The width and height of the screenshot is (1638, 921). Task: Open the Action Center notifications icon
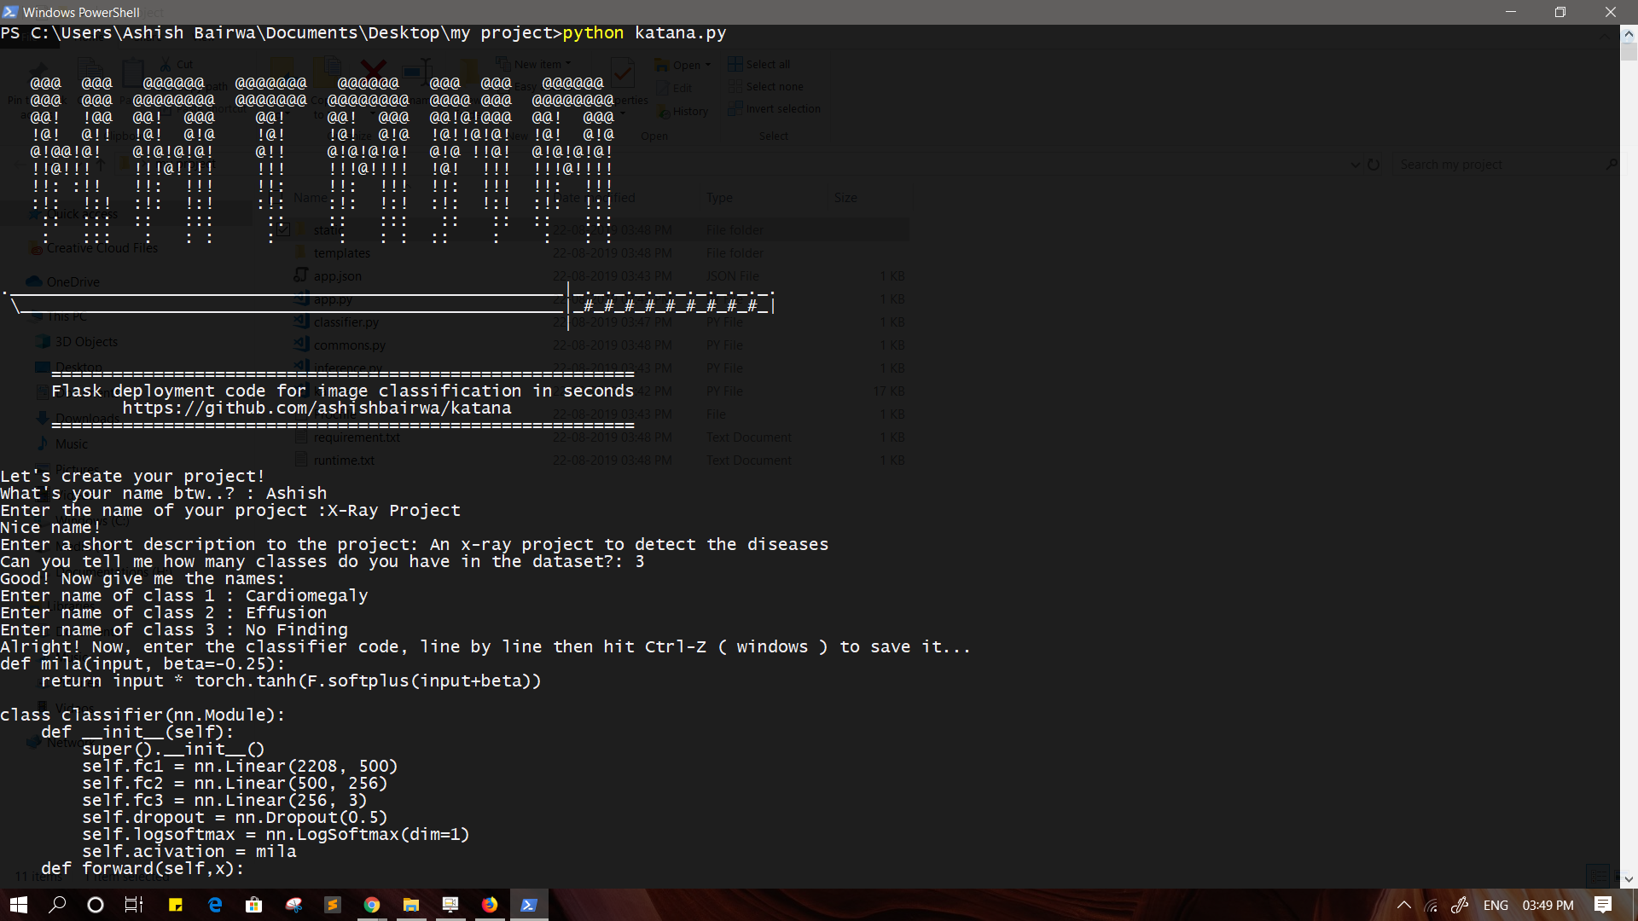pos(1603,906)
